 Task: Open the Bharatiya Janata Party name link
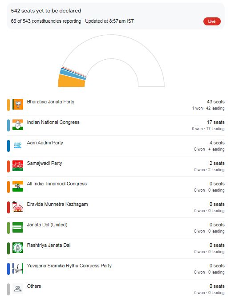coord(51,102)
